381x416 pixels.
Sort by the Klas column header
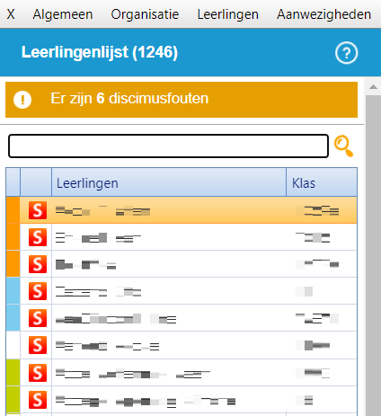click(322, 182)
